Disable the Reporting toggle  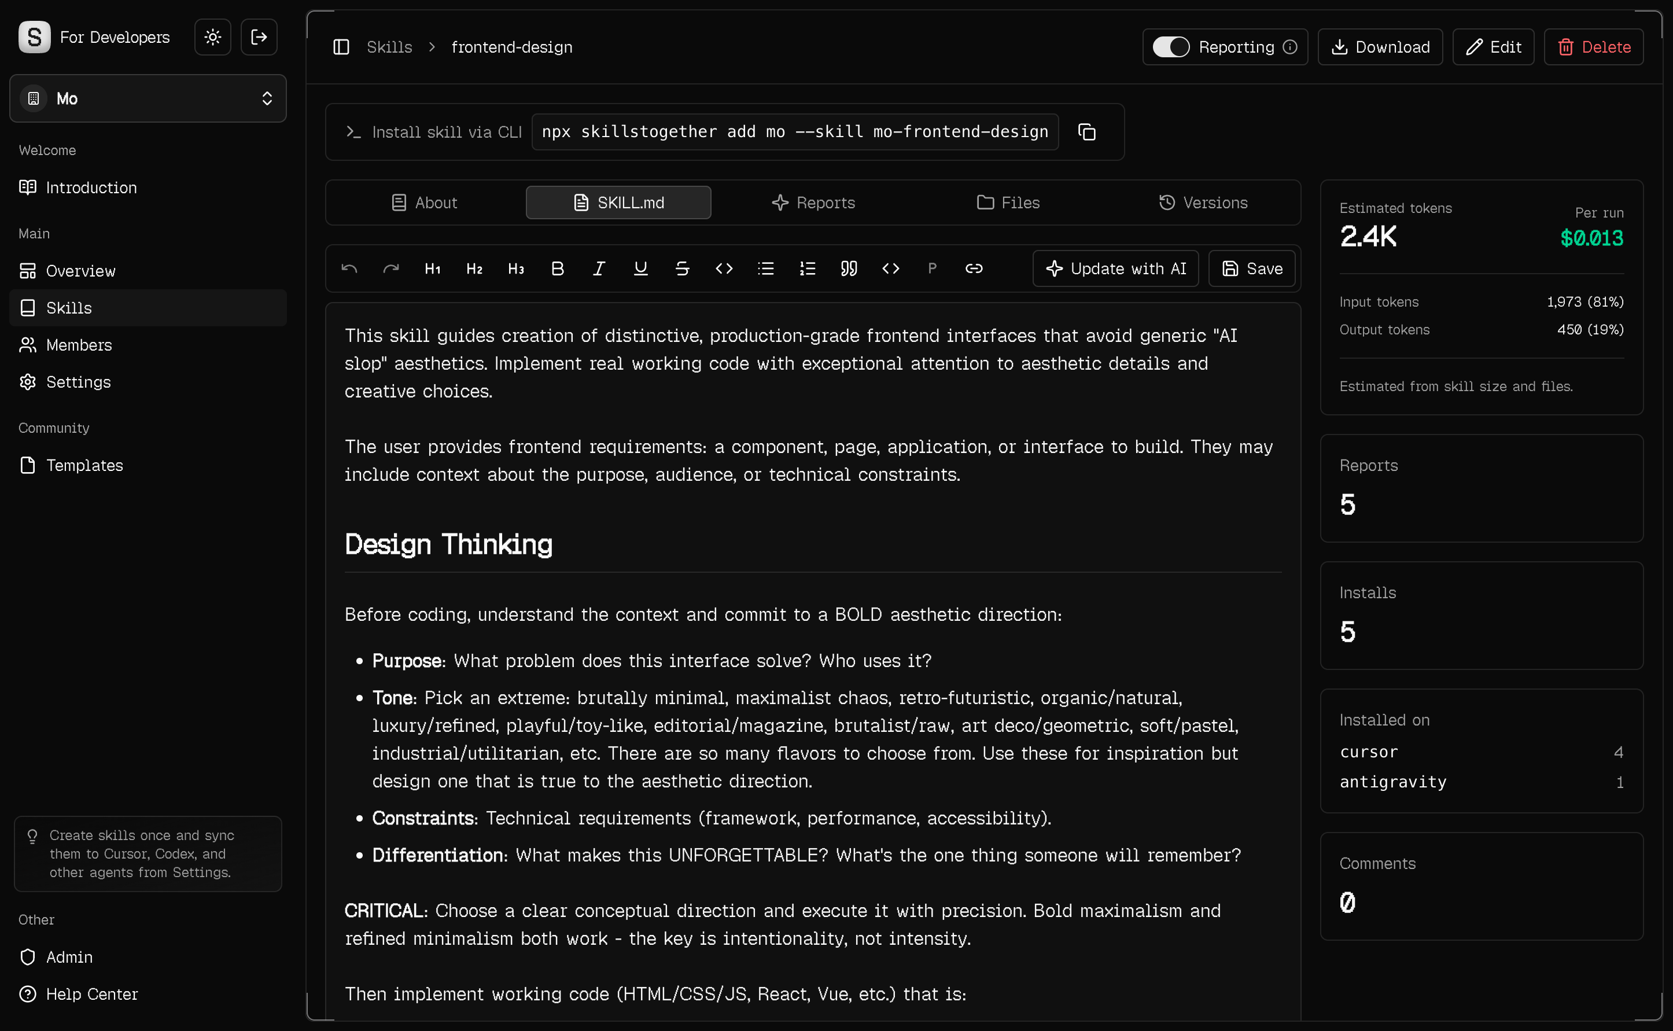[x=1172, y=46]
